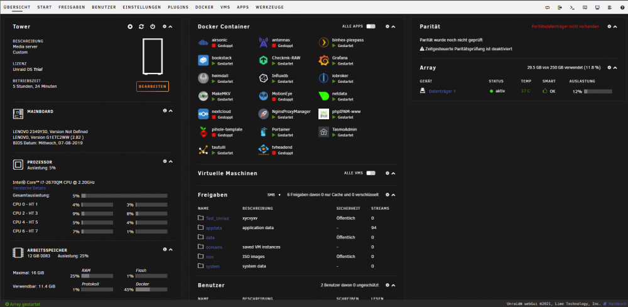Screen dimensions: 628x307
Task: Click the help question mark icon
Action: tap(622, 7)
